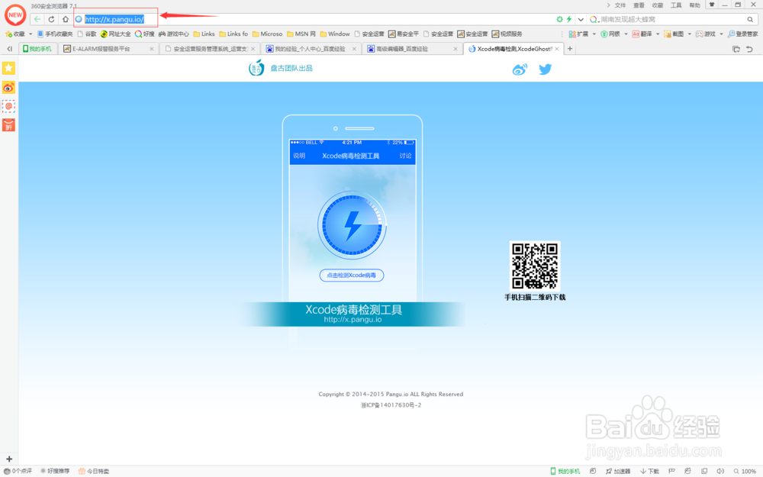
Task: Open the 收藏 favorites dropdown arrow
Action: [31, 34]
